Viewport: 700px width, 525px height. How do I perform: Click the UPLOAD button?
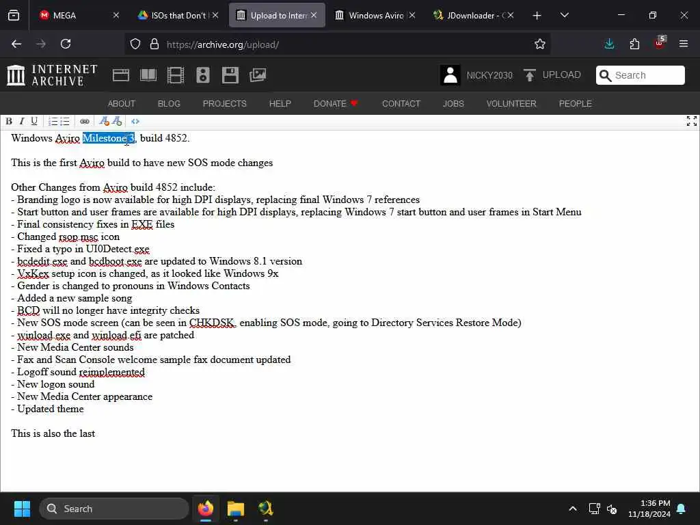pos(552,75)
